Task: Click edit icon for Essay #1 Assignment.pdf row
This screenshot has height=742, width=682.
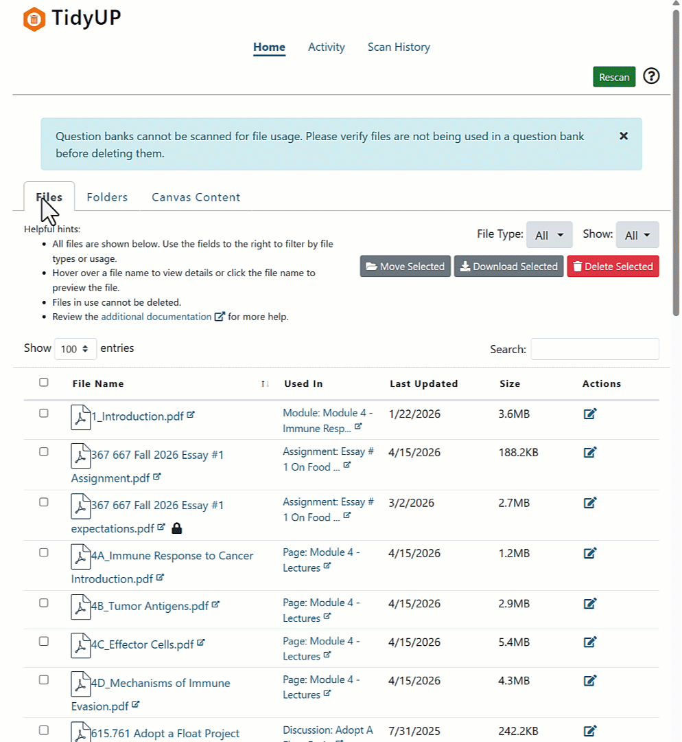Action: (590, 452)
